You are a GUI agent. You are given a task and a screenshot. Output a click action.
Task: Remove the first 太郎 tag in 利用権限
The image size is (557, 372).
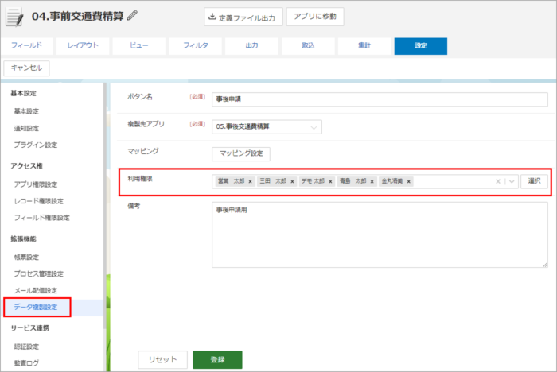[250, 181]
